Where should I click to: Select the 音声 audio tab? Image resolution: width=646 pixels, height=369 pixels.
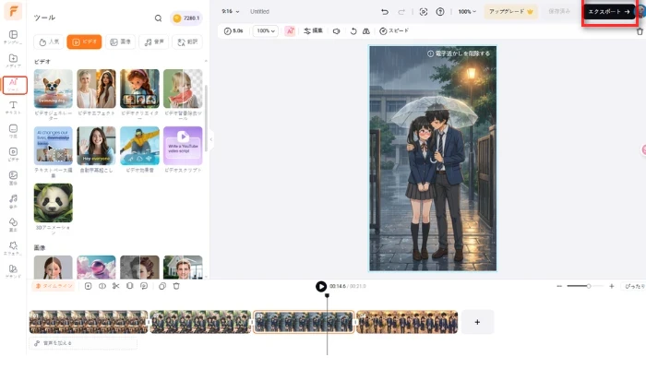154,42
